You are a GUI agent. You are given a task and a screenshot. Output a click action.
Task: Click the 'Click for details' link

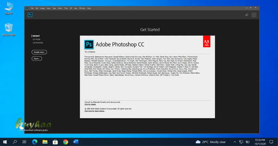(90, 104)
